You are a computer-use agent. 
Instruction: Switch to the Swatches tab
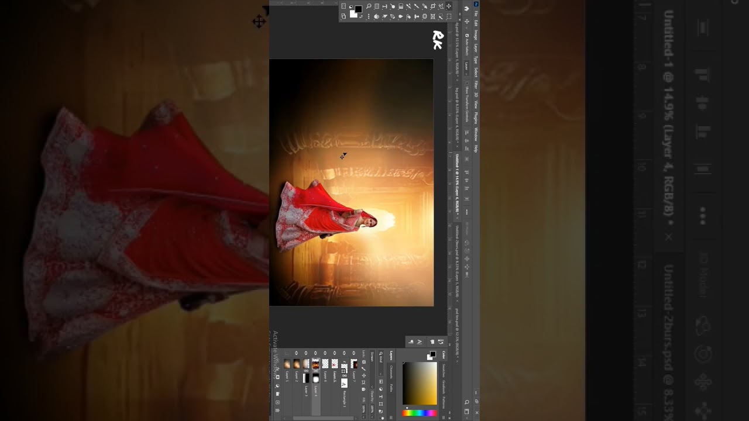[444, 371]
